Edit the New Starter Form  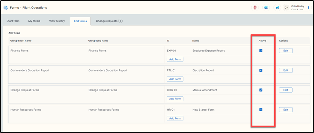(286, 110)
